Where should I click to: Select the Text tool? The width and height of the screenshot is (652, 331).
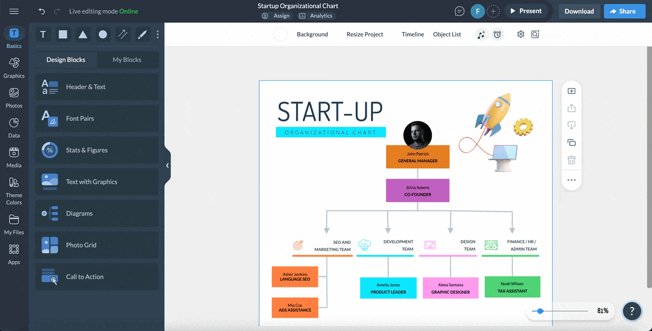click(43, 34)
